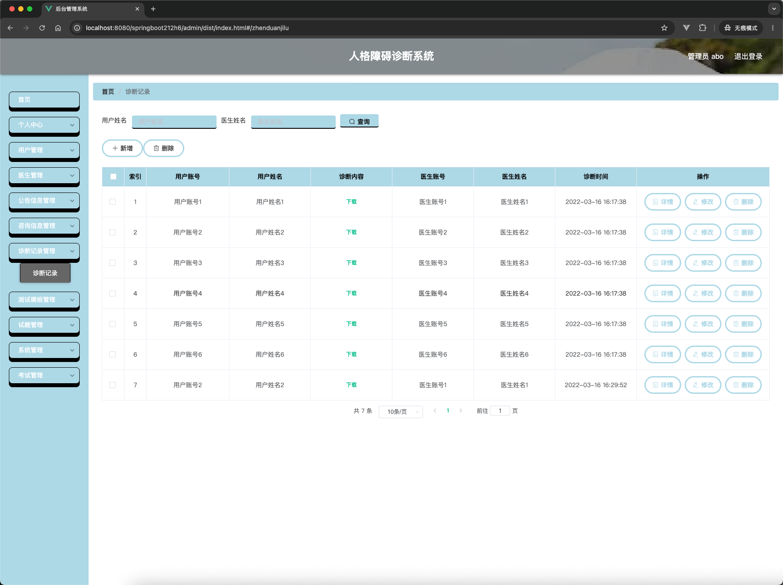Go back with browser back arrow

(10, 28)
